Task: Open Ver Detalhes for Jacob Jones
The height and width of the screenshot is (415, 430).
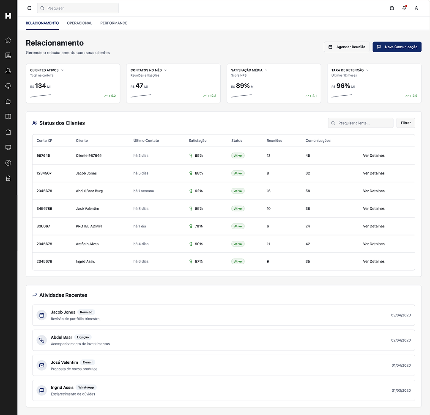Action: (x=373, y=173)
